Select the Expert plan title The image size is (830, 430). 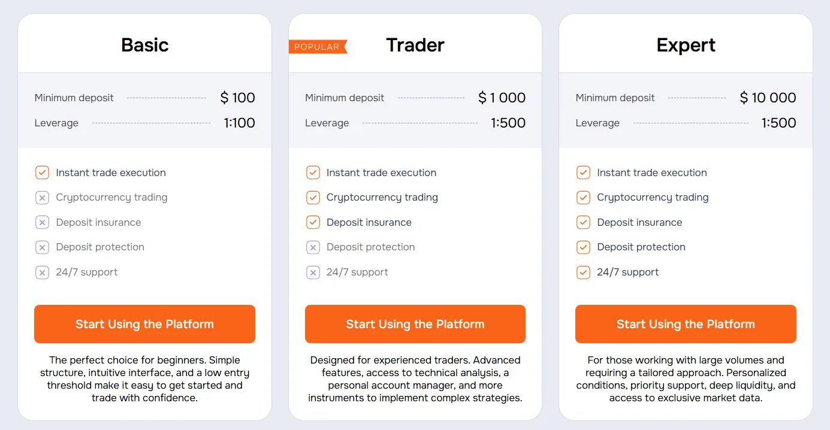[x=686, y=45]
